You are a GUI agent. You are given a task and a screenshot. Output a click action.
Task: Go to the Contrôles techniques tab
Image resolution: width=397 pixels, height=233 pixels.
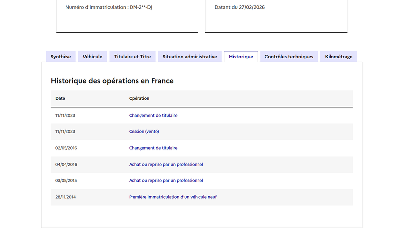289,57
